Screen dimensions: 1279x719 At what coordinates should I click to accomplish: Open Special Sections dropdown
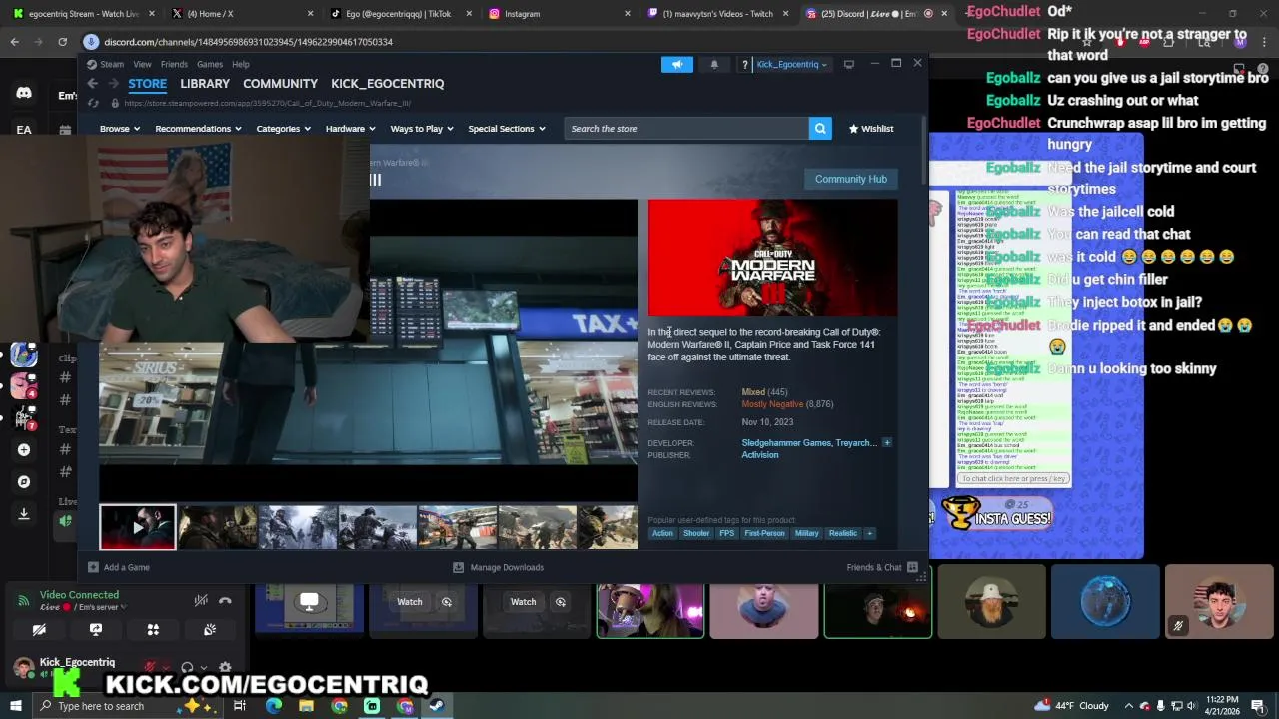[x=507, y=129]
